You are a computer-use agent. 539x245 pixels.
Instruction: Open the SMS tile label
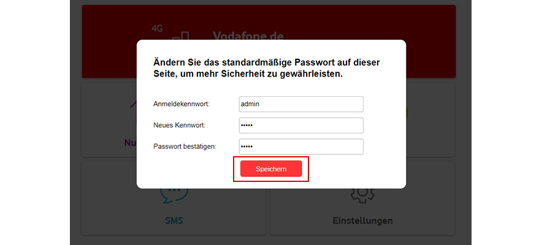174,221
